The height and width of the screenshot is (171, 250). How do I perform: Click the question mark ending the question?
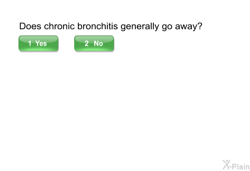point(200,26)
